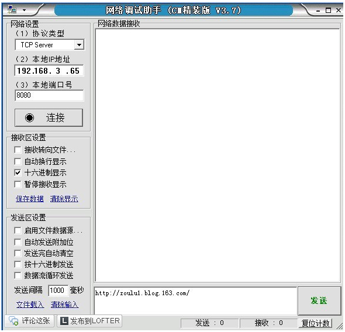The width and height of the screenshot is (345, 332).
Task: Click the 连接 connect button
Action: pyautogui.click(x=49, y=117)
